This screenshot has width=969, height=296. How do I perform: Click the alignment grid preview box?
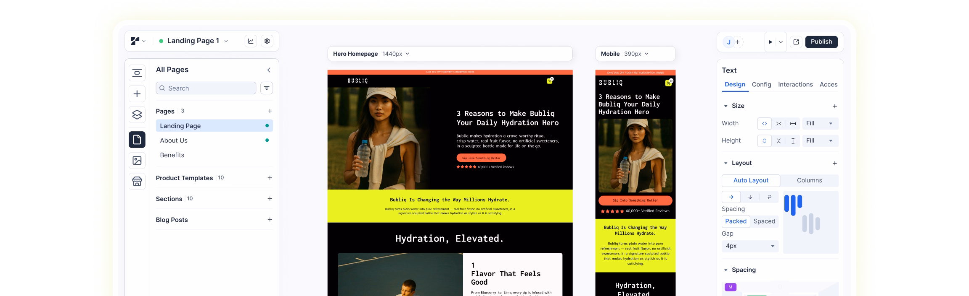coord(810,223)
